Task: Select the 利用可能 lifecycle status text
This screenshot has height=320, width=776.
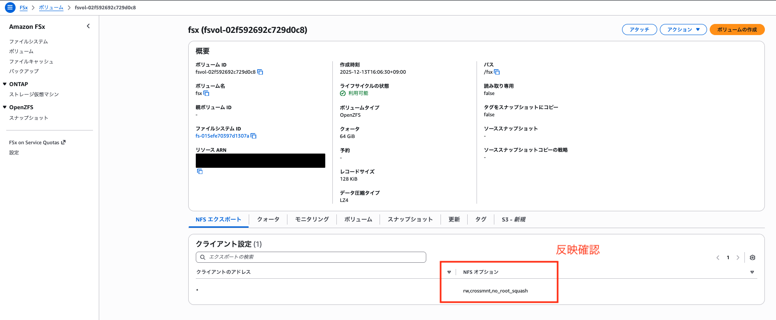Action: point(358,93)
